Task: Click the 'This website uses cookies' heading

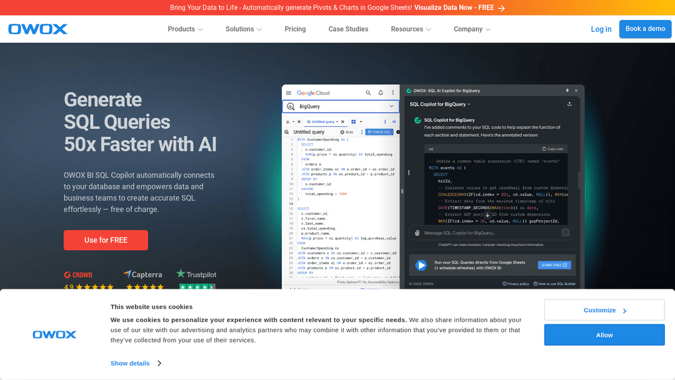Action: coord(151,307)
